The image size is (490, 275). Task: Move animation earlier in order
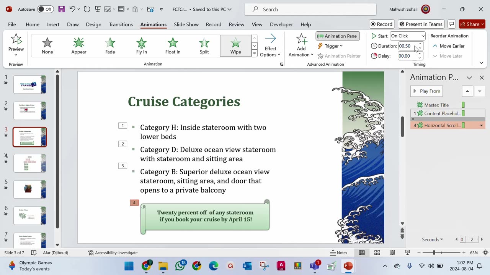point(448,46)
